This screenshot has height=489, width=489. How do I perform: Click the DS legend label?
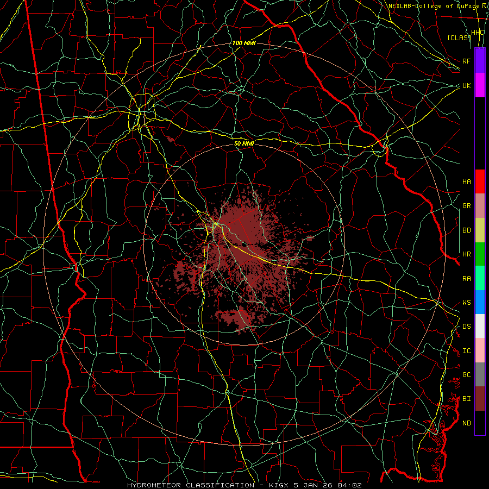coord(466,327)
